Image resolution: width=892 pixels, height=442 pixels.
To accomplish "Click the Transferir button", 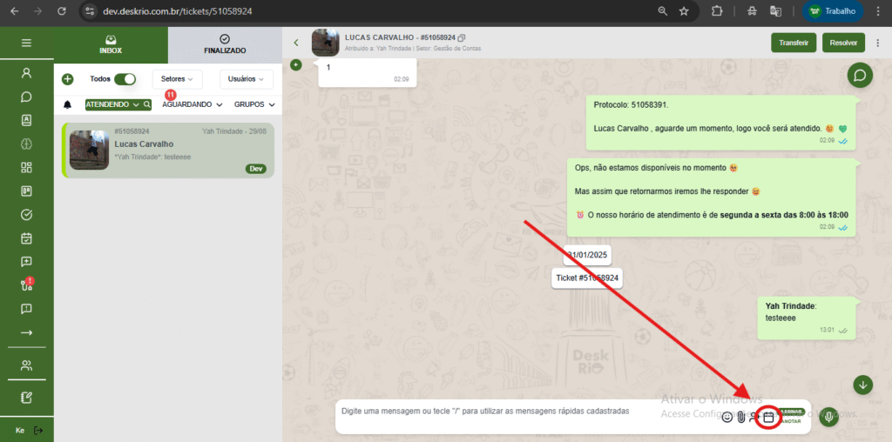I will [x=793, y=43].
